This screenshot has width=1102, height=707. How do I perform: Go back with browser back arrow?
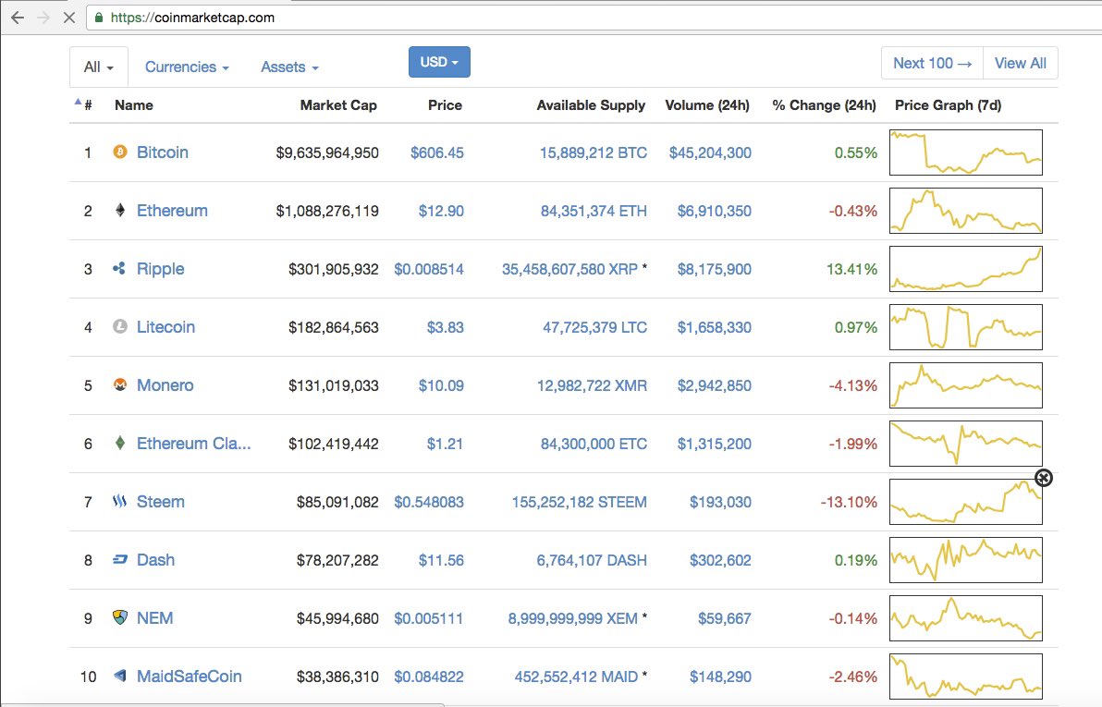(x=18, y=18)
